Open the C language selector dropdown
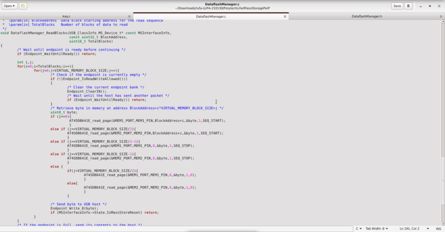 (x=359, y=228)
